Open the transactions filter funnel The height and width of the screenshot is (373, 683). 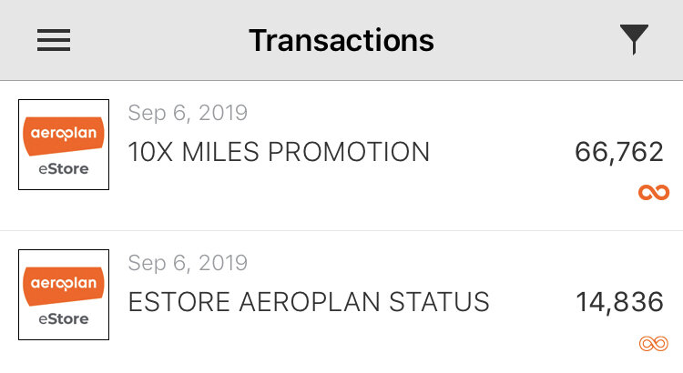(x=634, y=40)
